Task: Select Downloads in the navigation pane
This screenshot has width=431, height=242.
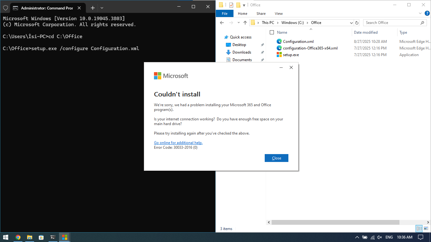Action: [242, 52]
